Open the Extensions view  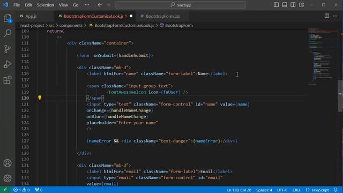click(8, 80)
